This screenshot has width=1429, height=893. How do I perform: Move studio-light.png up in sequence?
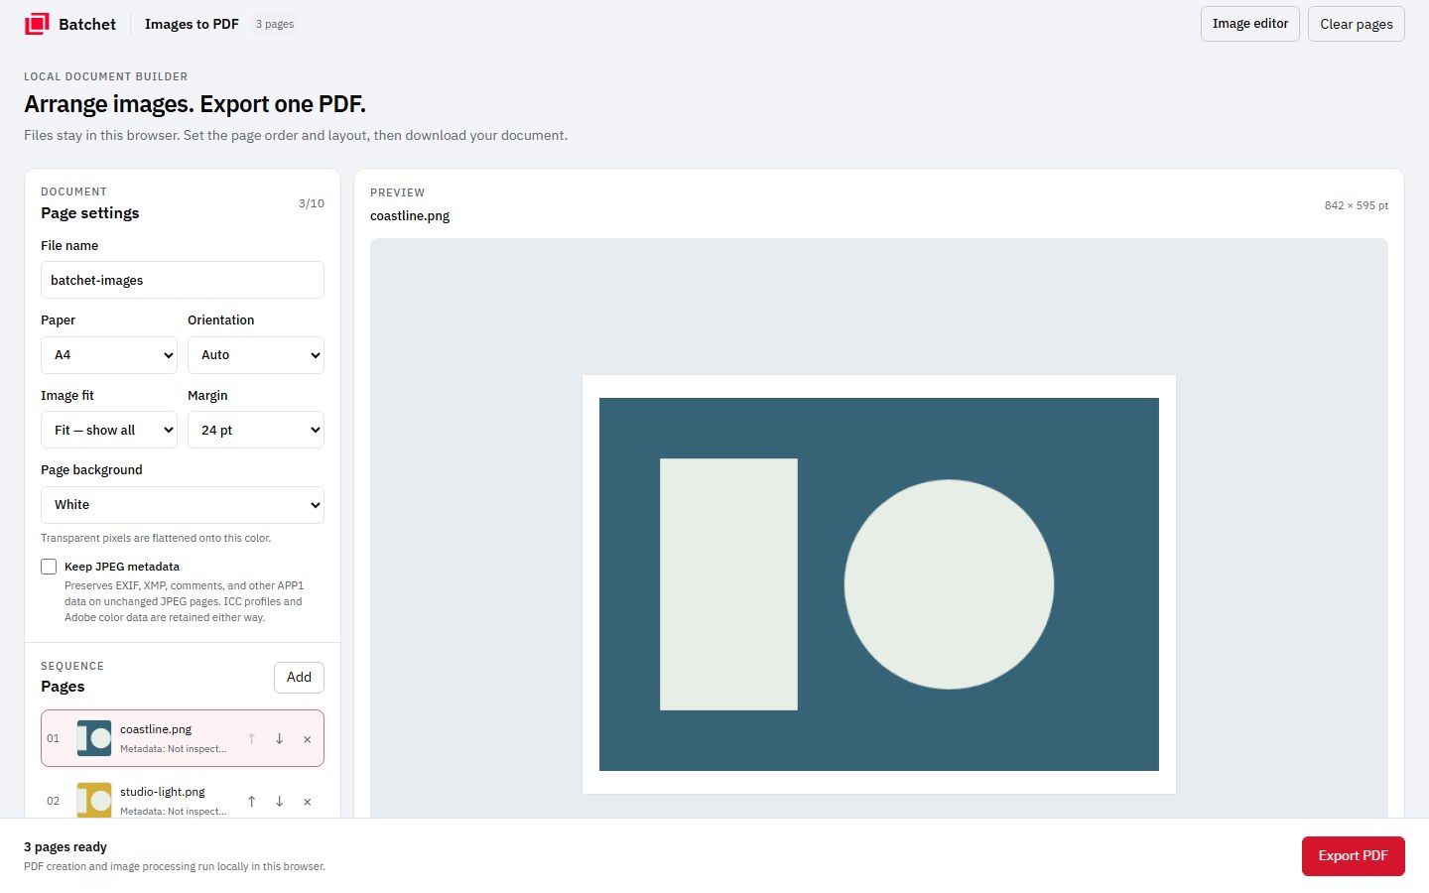tap(252, 802)
